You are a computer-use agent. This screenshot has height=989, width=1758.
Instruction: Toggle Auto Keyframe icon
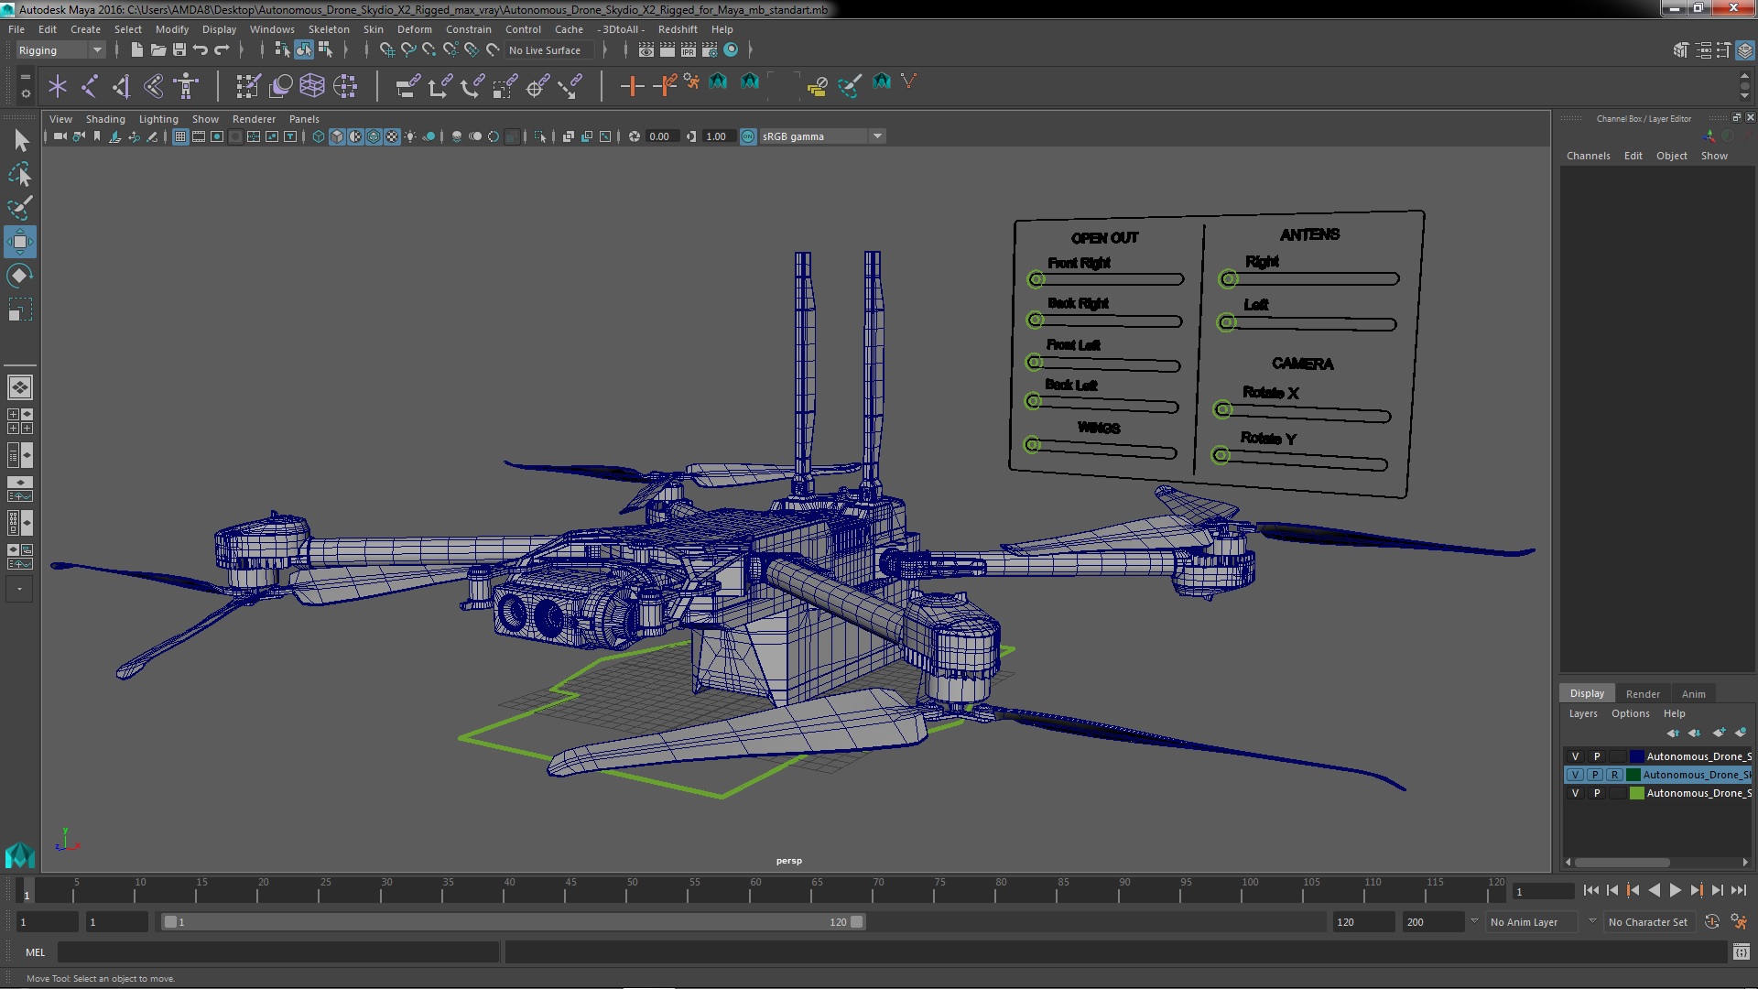click(x=1712, y=922)
